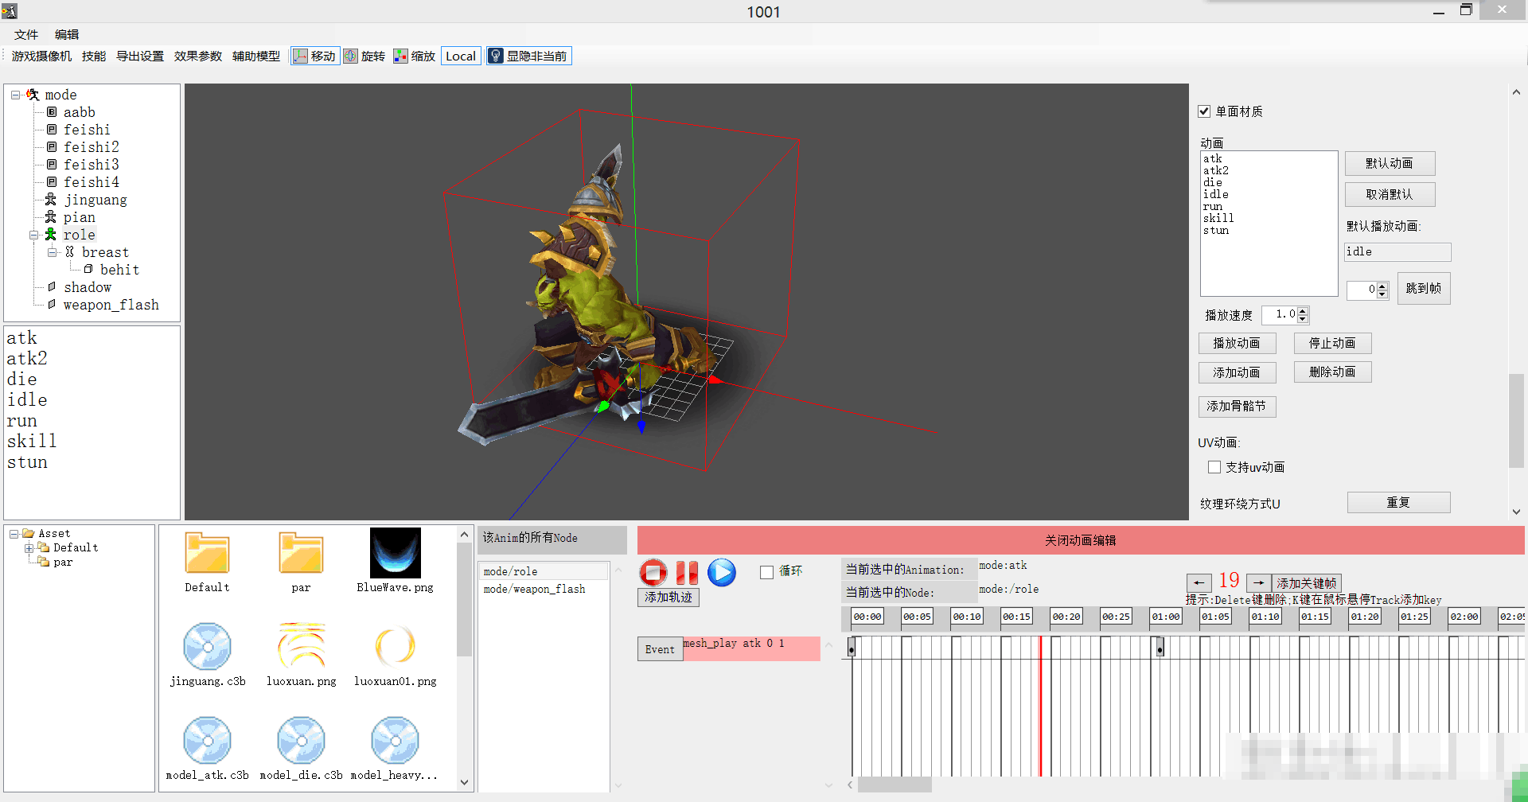Click the weapon_flash node icon
Image resolution: width=1528 pixels, height=802 pixels.
click(52, 305)
